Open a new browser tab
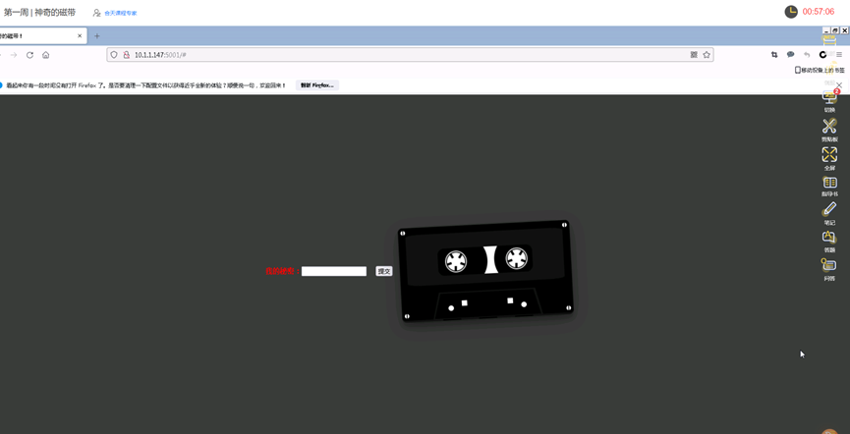 [x=97, y=36]
